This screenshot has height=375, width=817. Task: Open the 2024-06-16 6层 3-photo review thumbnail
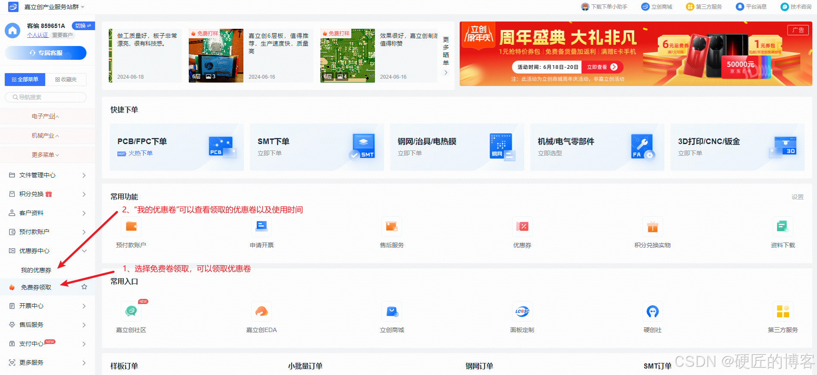coord(216,55)
